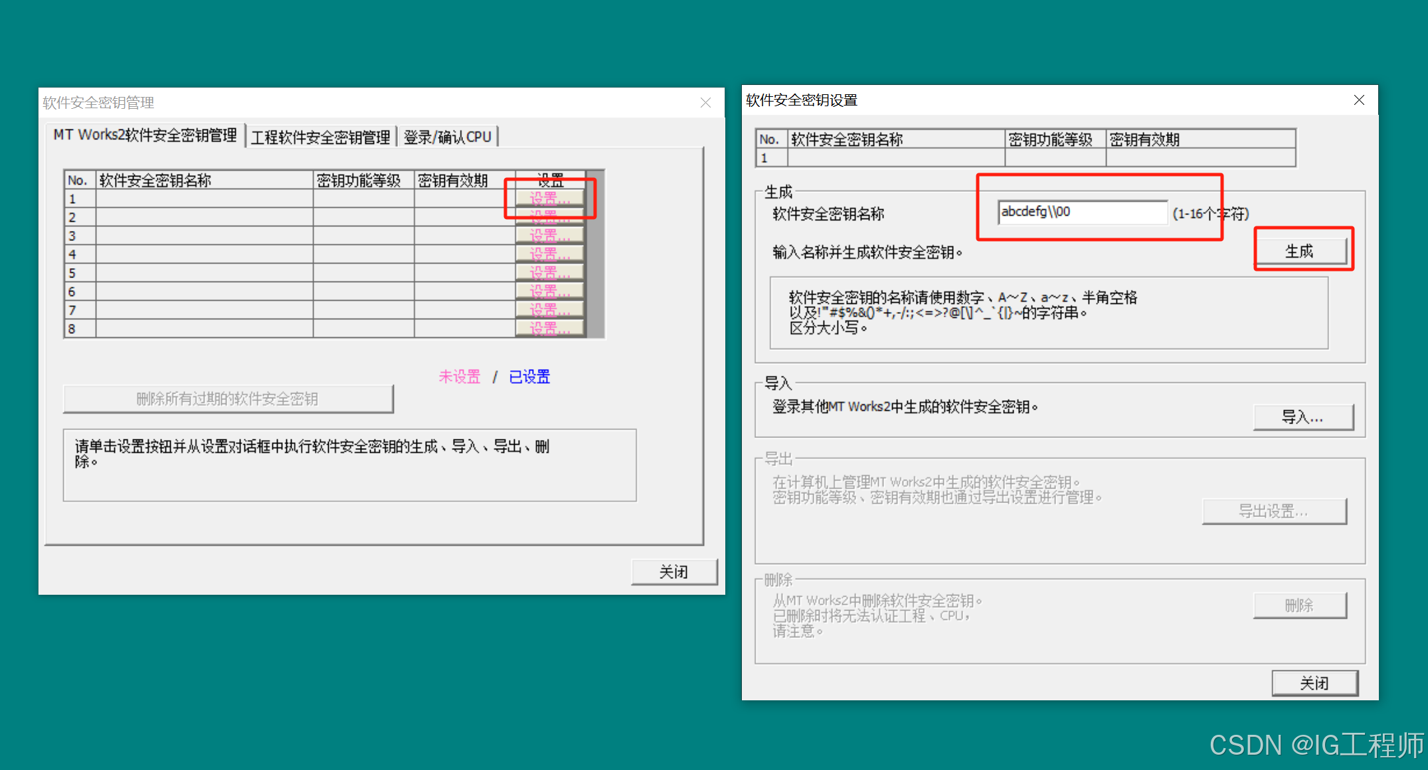Click the 设置 button in row 2
Viewport: 1428px width, 770px height.
[x=549, y=217]
